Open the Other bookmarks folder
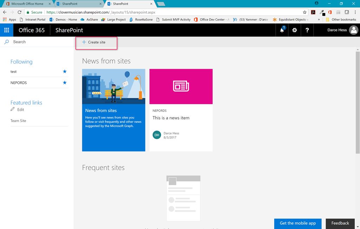Image resolution: width=360 pixels, height=229 pixels. [341, 20]
